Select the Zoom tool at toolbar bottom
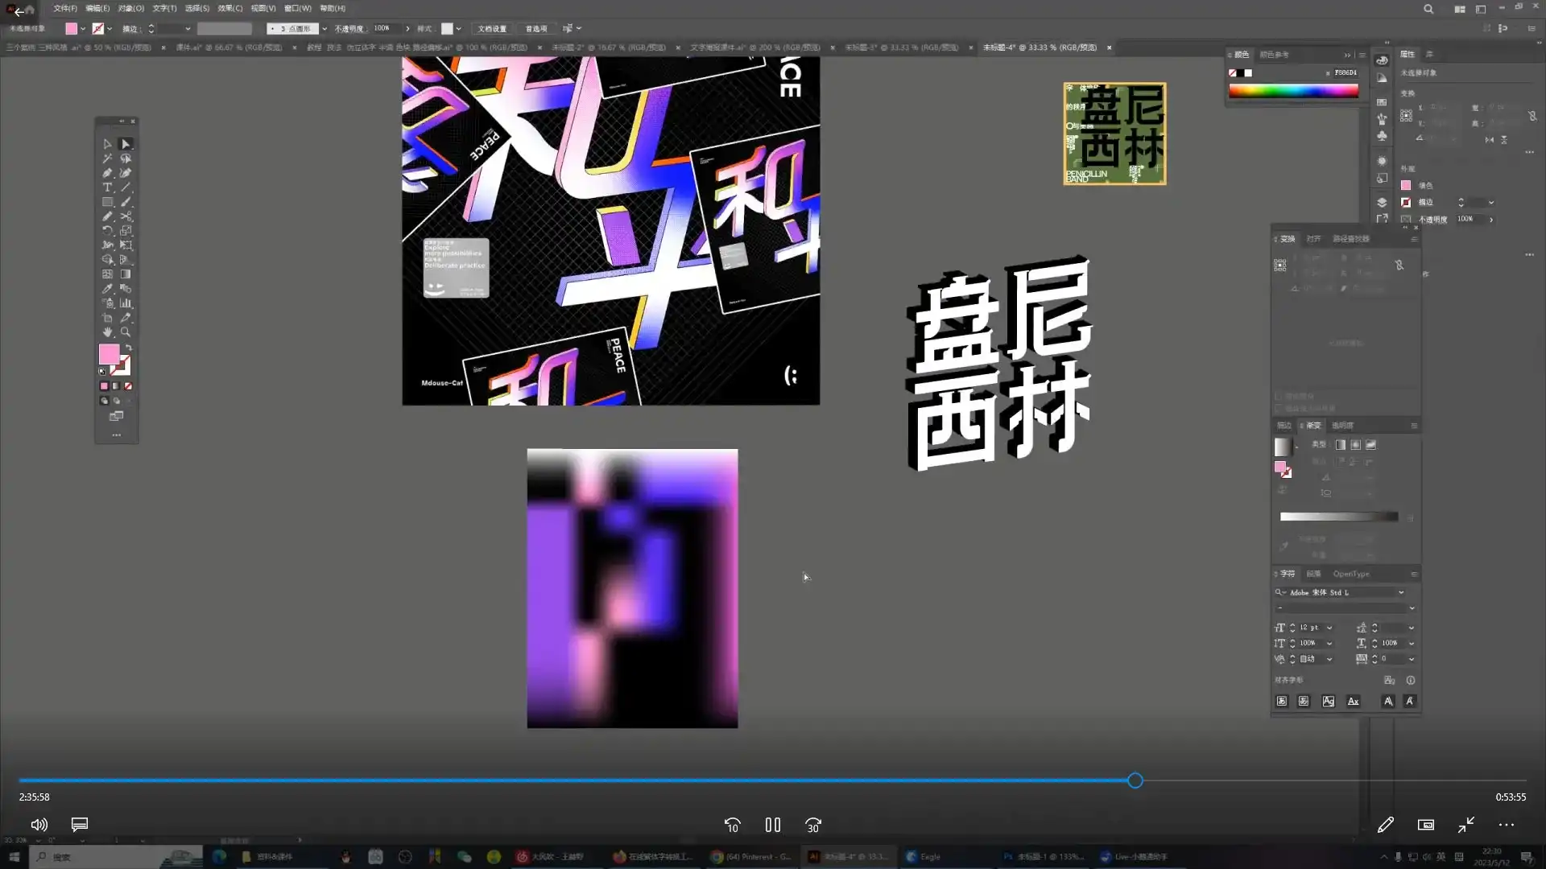The width and height of the screenshot is (1546, 869). [126, 332]
